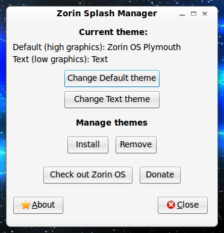Choose Change Text theme
Screen dimensions: 224x233
(x=112, y=100)
